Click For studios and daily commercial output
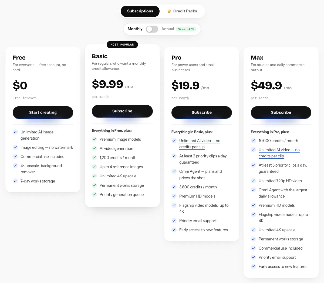The image size is (324, 283). tap(278, 67)
